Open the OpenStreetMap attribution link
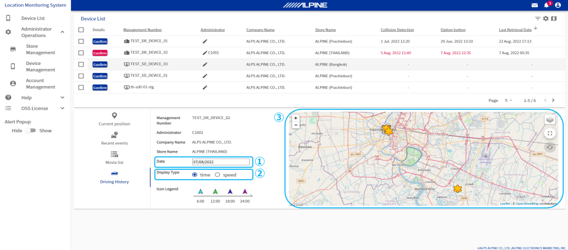 (x=527, y=204)
